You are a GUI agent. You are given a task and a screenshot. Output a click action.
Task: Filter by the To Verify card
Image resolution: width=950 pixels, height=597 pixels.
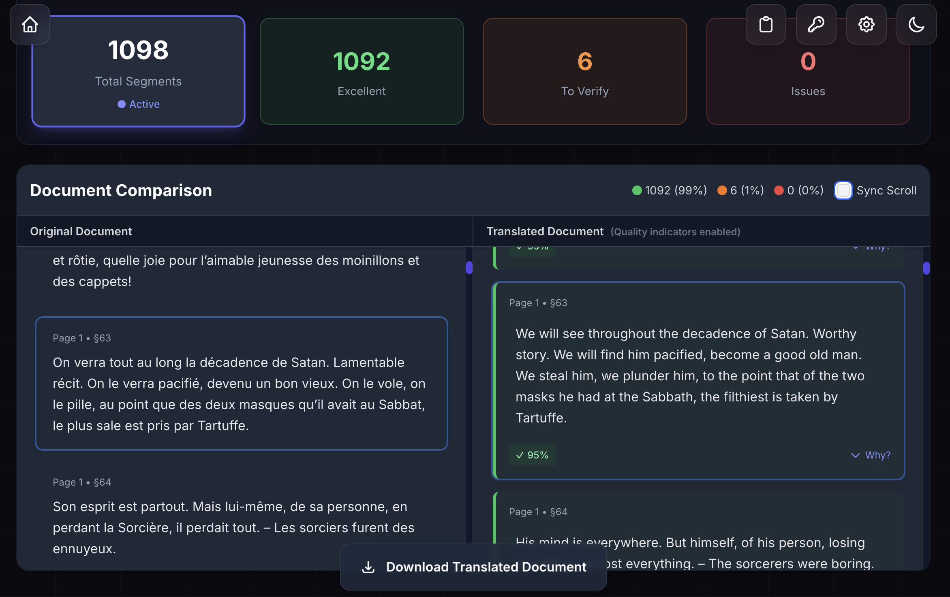point(584,71)
